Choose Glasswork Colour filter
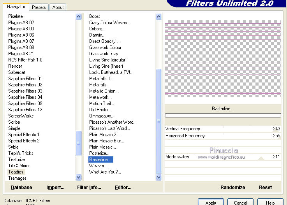 (x=105, y=47)
